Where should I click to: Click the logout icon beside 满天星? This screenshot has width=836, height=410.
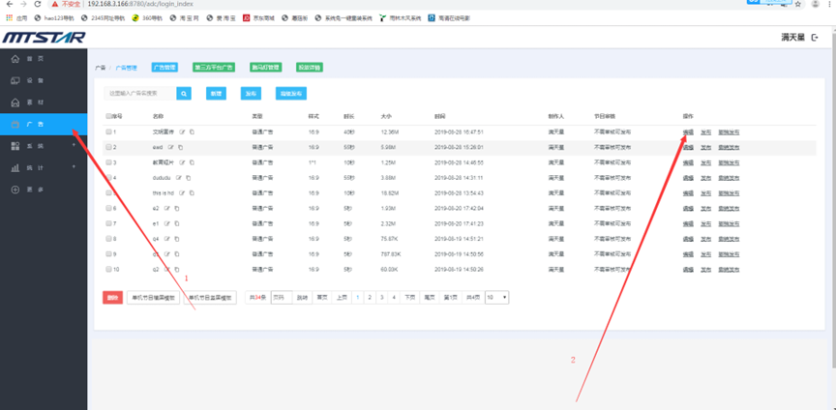tap(816, 38)
